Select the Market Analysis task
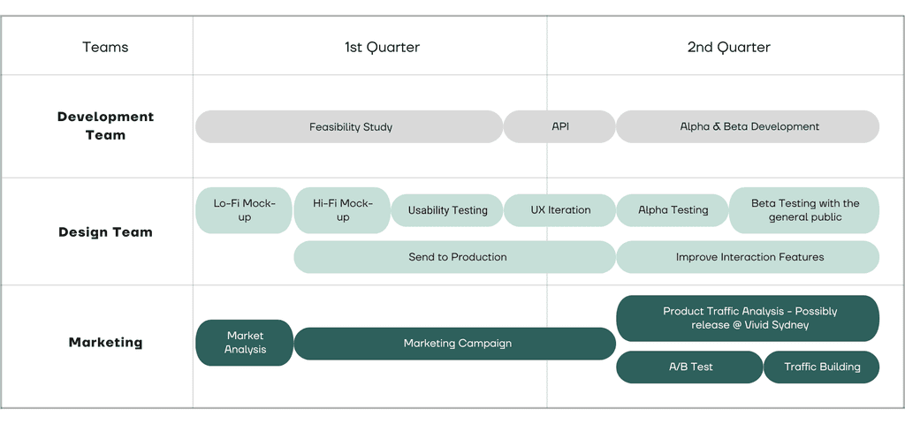 [x=245, y=343]
